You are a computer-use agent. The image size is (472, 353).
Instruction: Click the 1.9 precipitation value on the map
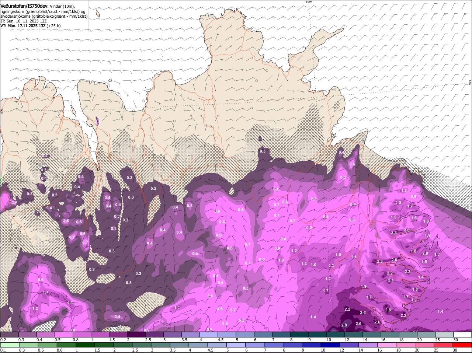pos(364,287)
